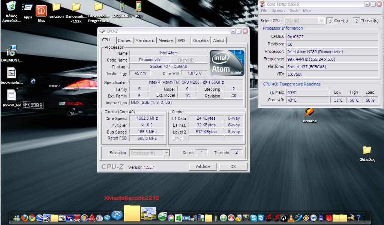The height and width of the screenshot is (225, 384).
Task: Click the Processor field in Core Temp
Action: tap(332, 52)
